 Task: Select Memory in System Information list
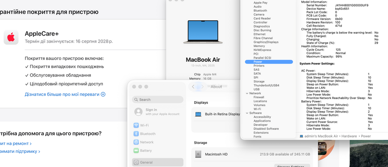259,46
